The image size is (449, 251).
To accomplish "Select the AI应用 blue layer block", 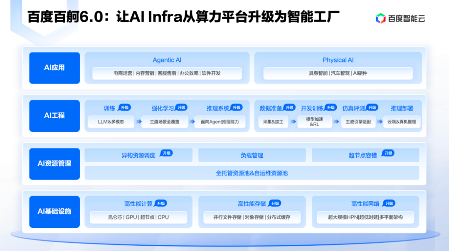I will coord(54,68).
